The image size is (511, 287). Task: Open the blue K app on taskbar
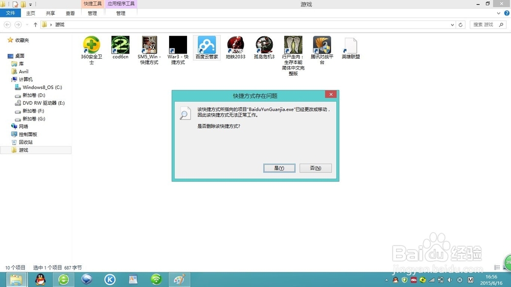click(110, 279)
